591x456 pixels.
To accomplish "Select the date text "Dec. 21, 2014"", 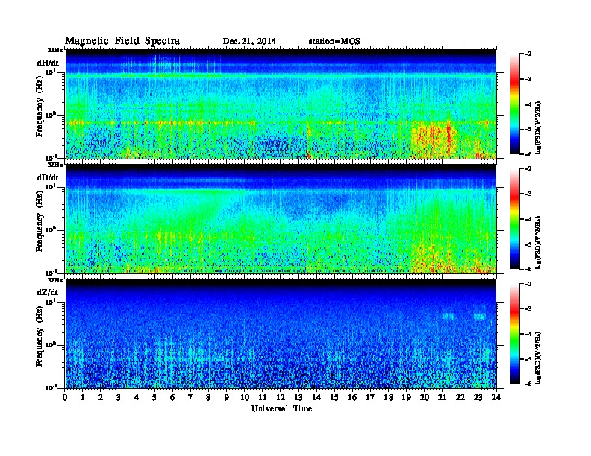I will click(249, 41).
